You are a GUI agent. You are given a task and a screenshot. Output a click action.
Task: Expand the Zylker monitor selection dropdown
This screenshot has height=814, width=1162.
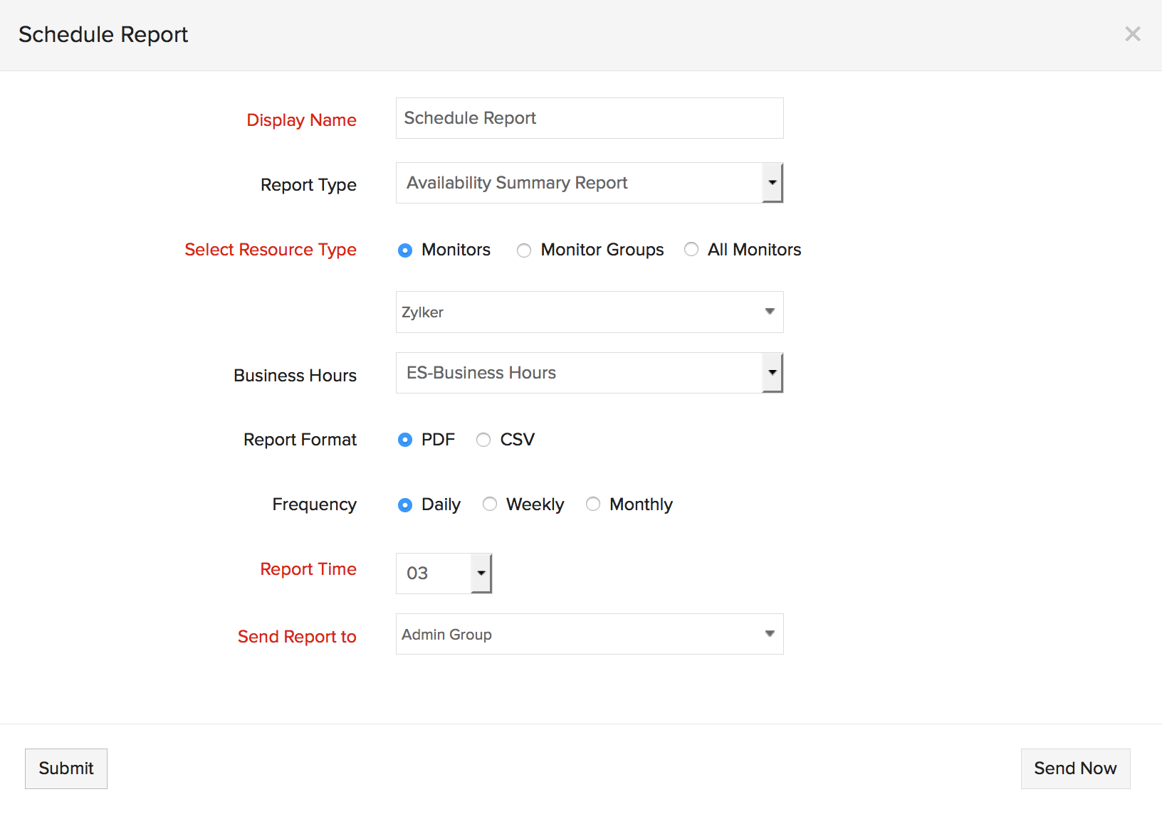[589, 312]
